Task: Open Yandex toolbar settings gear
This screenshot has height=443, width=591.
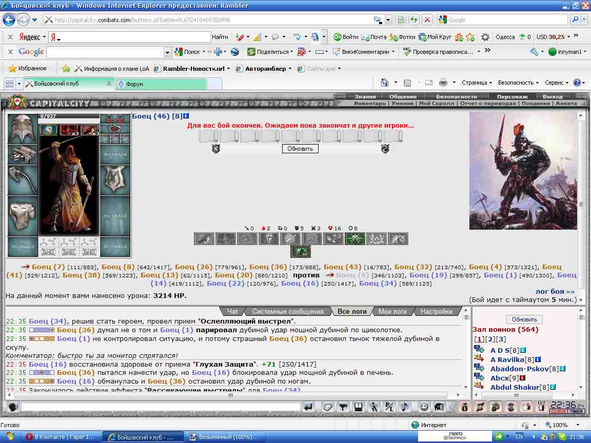Action: click(485, 37)
